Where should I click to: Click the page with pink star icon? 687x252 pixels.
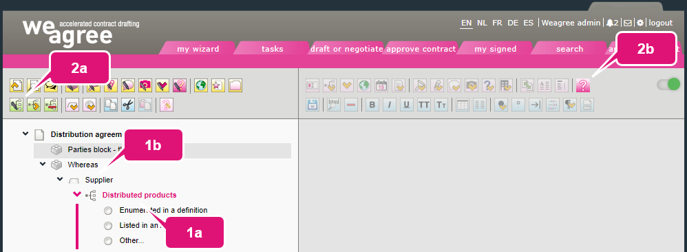click(x=218, y=85)
